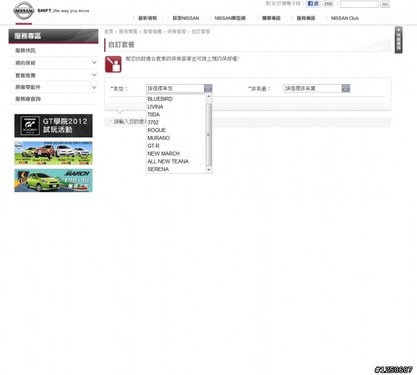Open the quick links side tab
The width and height of the screenshot is (417, 375).
click(x=398, y=40)
